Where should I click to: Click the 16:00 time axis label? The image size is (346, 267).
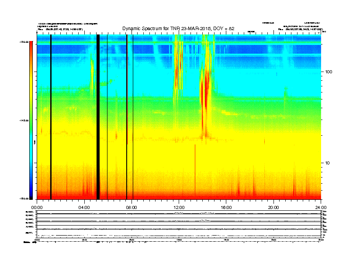226,208
